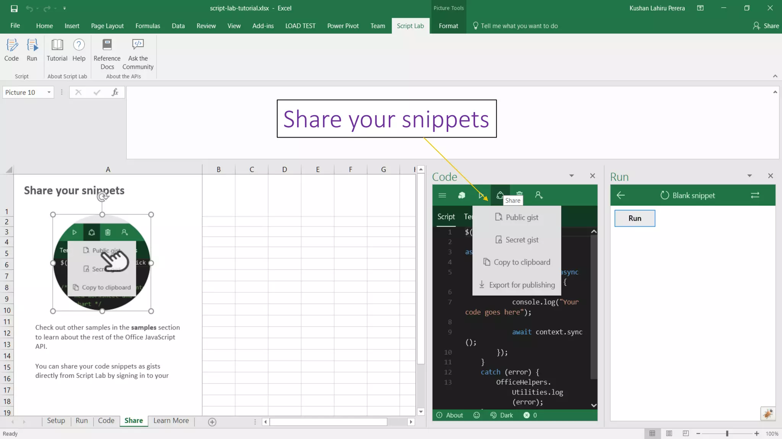Run the snippet from the Code pane toolbar
This screenshot has height=439, width=782.
pyautogui.click(x=481, y=195)
